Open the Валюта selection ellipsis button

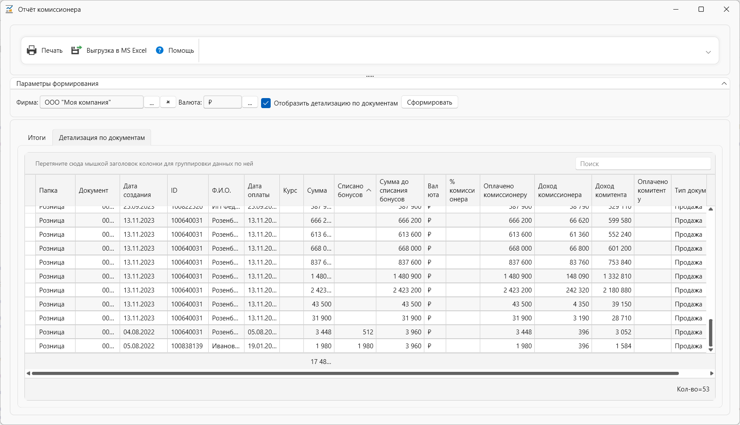click(250, 102)
